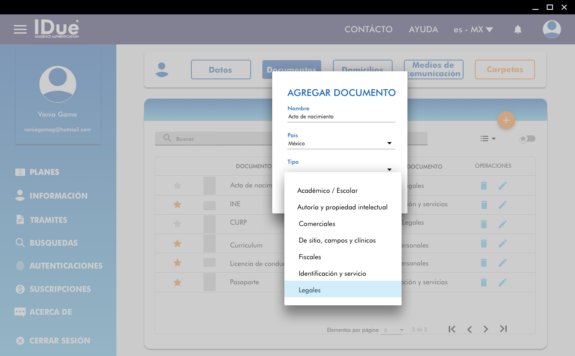This screenshot has width=575, height=356.
Task: Unmark favorite star for Pasaporte row
Action: click(177, 282)
